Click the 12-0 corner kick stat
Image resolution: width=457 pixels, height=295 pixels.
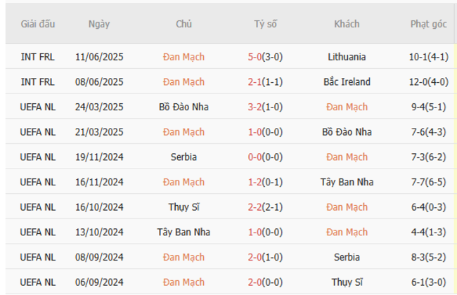428,82
